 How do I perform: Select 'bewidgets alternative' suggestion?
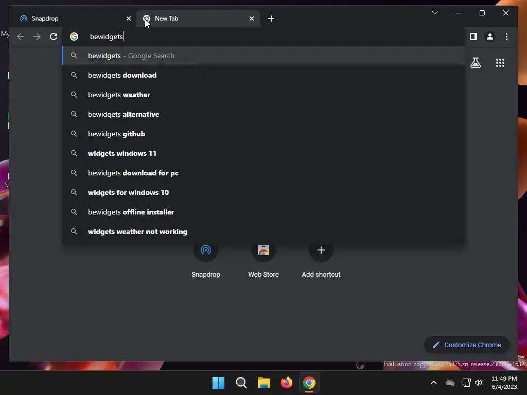coord(264,114)
